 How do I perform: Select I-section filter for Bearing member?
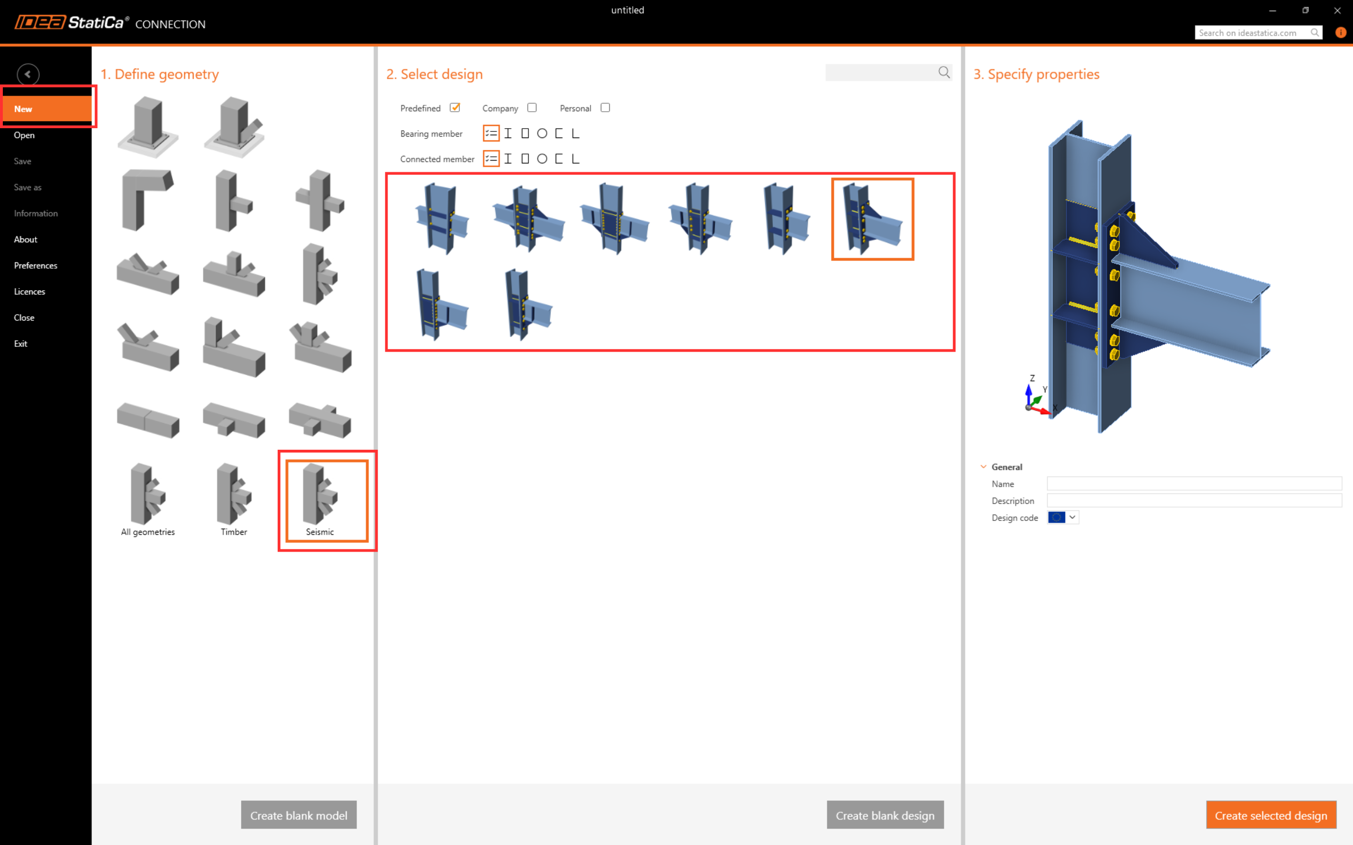pos(508,134)
